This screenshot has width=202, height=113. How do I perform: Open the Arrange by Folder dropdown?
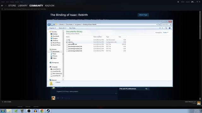click(x=165, y=33)
